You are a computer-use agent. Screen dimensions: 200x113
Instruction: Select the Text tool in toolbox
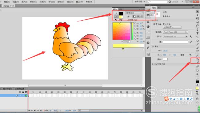[x=198, y=33]
